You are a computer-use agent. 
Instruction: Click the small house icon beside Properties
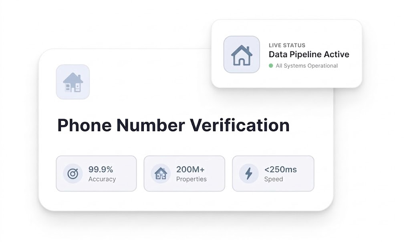tap(161, 174)
